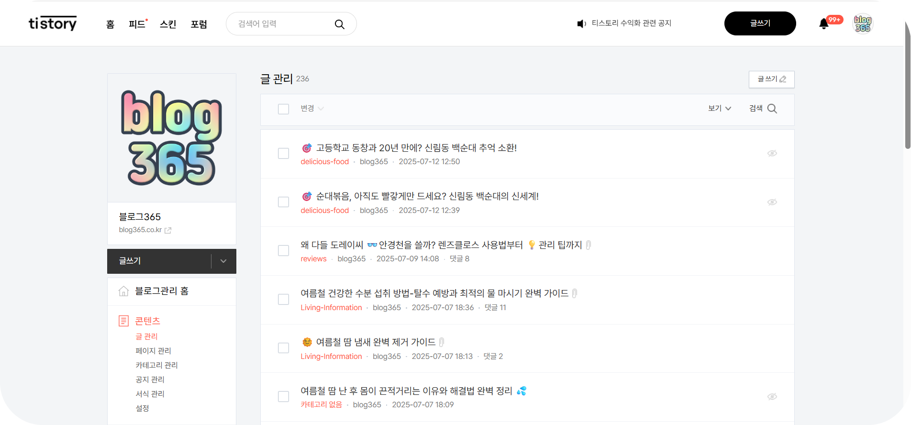Click Living-Information category on 수분 섭취 post
The width and height of the screenshot is (911, 425).
331,308
